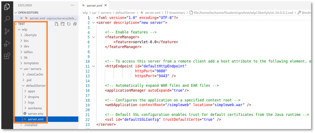This screenshot has height=133, width=315.
Task: Collapse all folders in Explorer
Action: (75, 24)
